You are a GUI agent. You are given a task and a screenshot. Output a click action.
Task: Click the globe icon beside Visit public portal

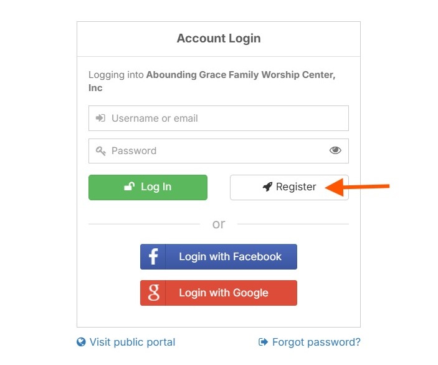pyautogui.click(x=81, y=342)
